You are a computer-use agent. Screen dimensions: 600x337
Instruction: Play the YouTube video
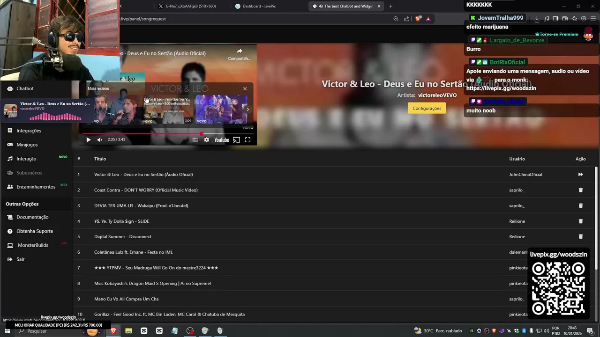(x=88, y=139)
